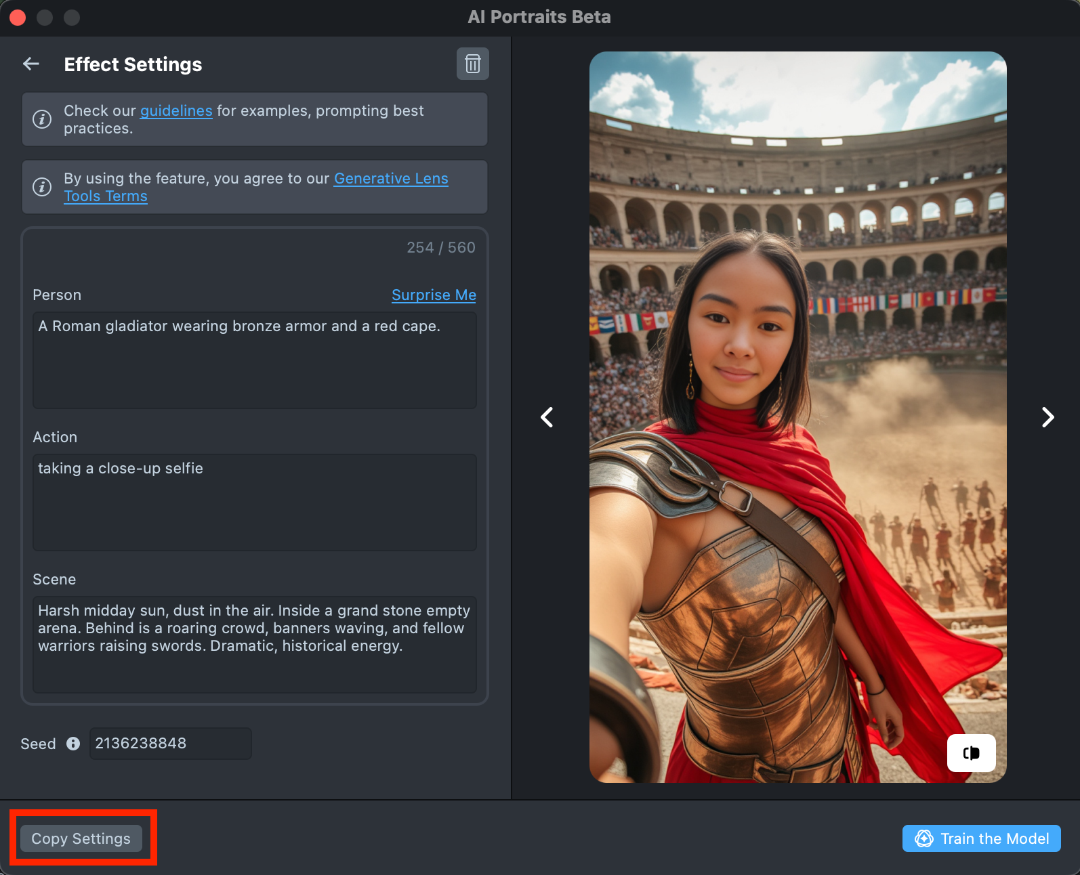Click the info icon next to Seed
The height and width of the screenshot is (875, 1080).
click(73, 744)
